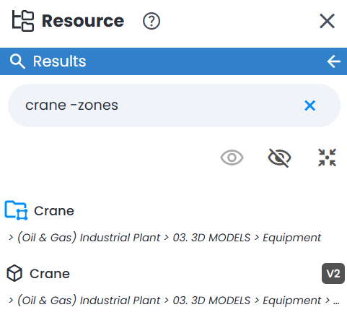
Task: Expand first result's breadcrumb path chevron
Action: point(11,238)
